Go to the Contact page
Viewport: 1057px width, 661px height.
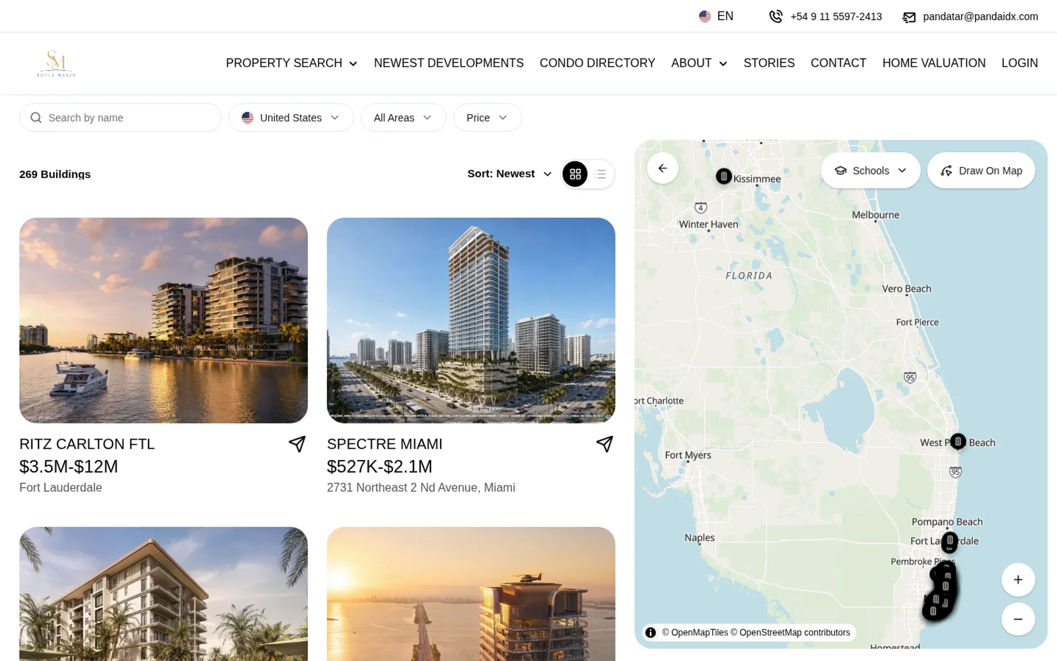[838, 63]
